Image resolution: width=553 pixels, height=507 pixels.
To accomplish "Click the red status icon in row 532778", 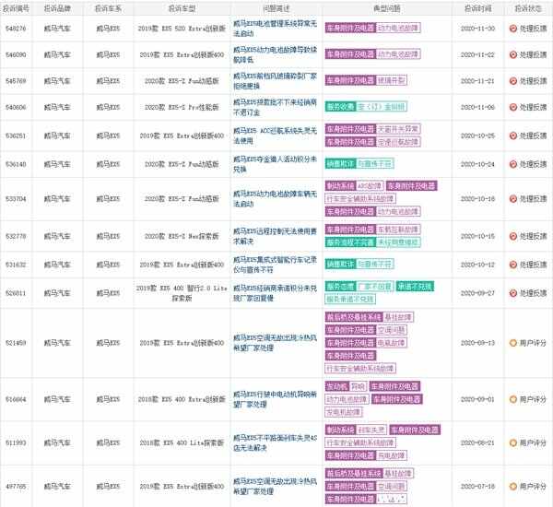I will (x=513, y=236).
